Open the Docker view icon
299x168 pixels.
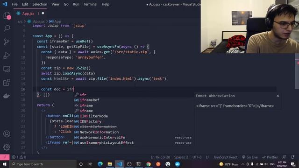point(7,96)
